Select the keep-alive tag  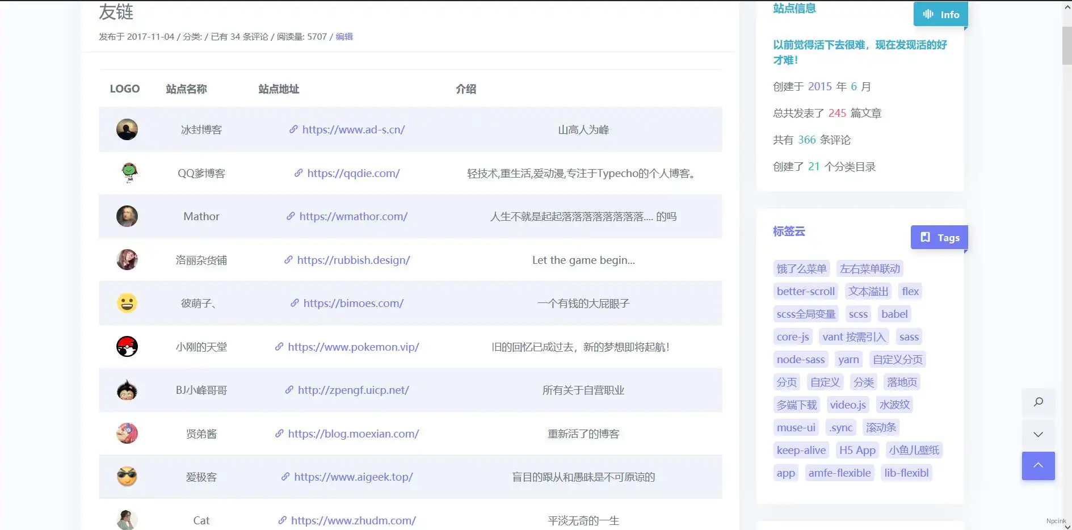click(x=801, y=450)
